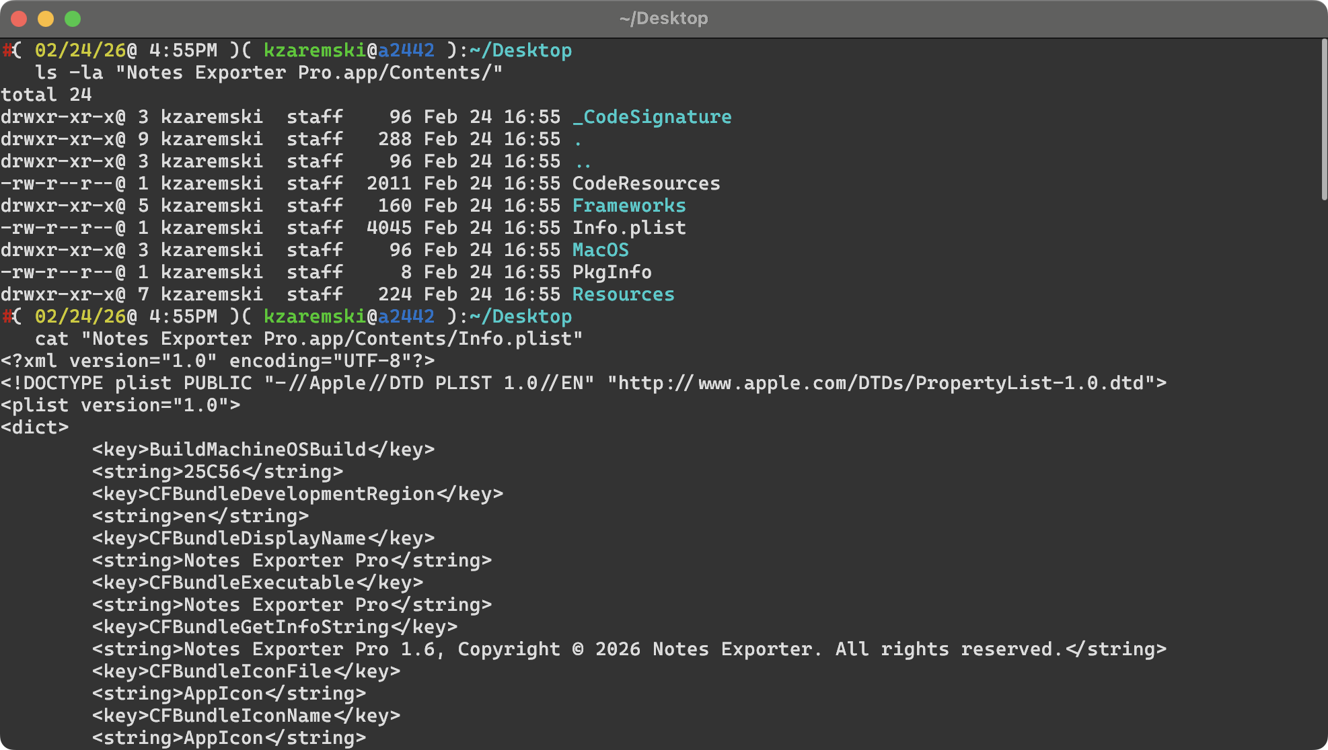Click the _CodeSignature directory name
Screen dimensions: 1328x750
(x=651, y=116)
